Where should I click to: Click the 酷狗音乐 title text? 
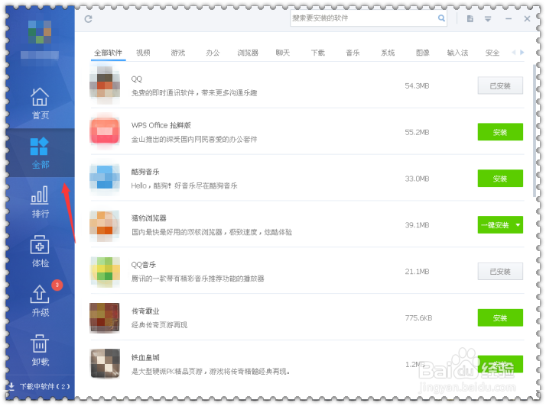(145, 172)
